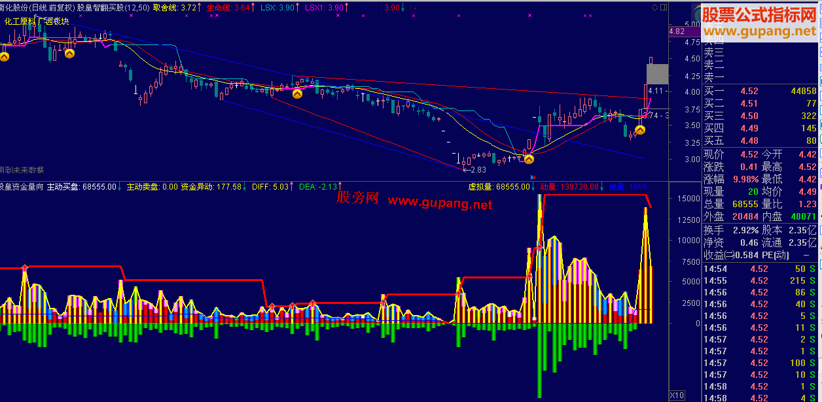Click the 买二 bid row at 4.51
Screen dimensions: 822x402
760,103
